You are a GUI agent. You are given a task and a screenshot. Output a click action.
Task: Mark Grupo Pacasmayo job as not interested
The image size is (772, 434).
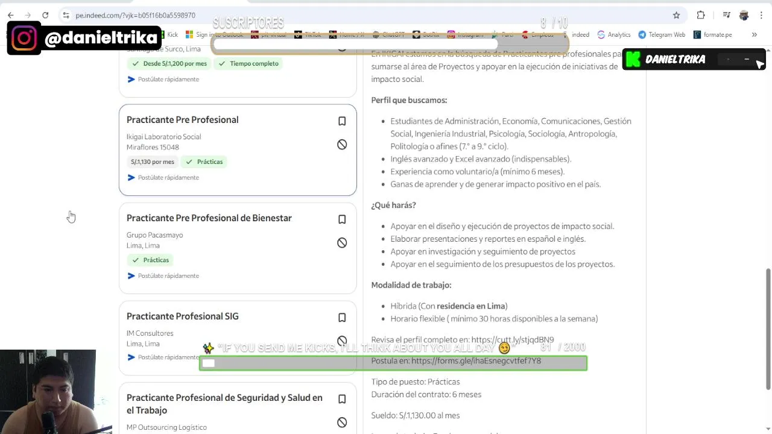coord(342,243)
